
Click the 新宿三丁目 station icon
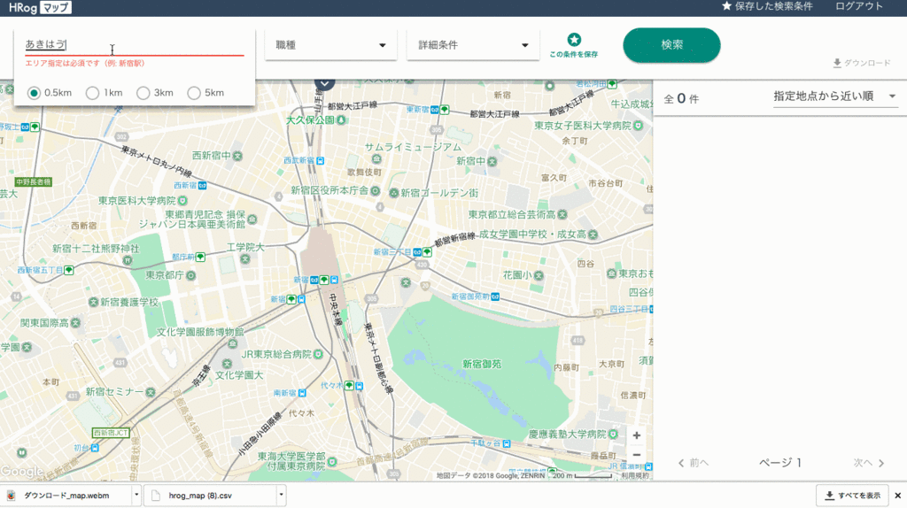pos(422,252)
